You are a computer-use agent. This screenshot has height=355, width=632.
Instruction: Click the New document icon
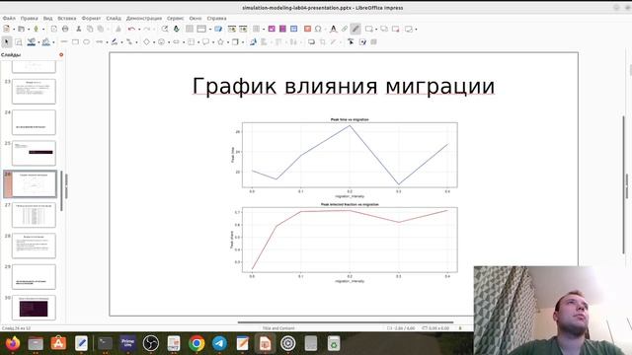tap(6, 29)
